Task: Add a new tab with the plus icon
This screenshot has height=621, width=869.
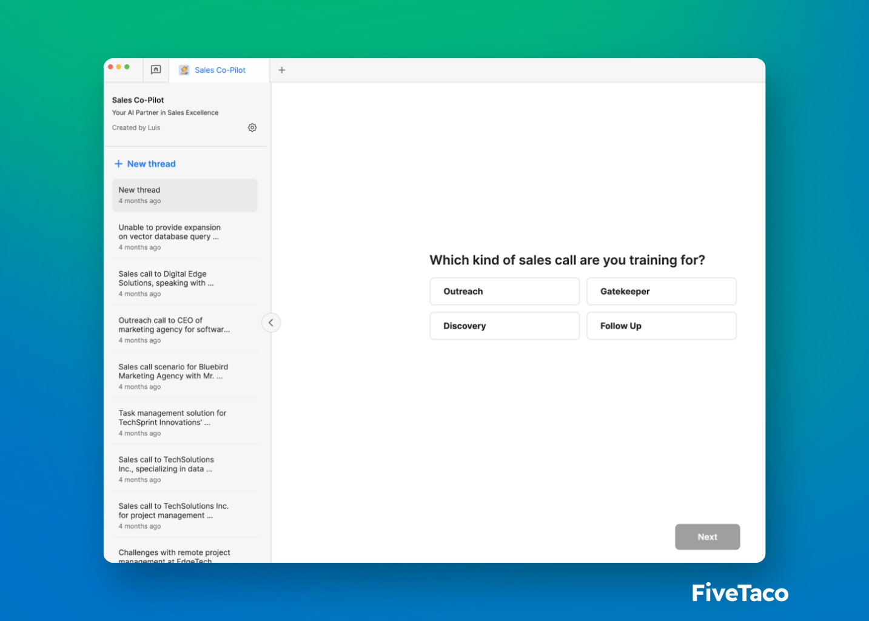Action: pyautogui.click(x=282, y=70)
